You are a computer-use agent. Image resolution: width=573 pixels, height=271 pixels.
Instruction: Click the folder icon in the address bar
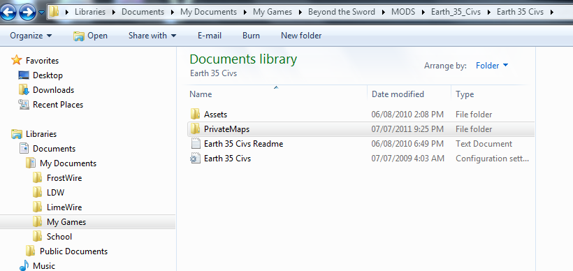tap(54, 12)
